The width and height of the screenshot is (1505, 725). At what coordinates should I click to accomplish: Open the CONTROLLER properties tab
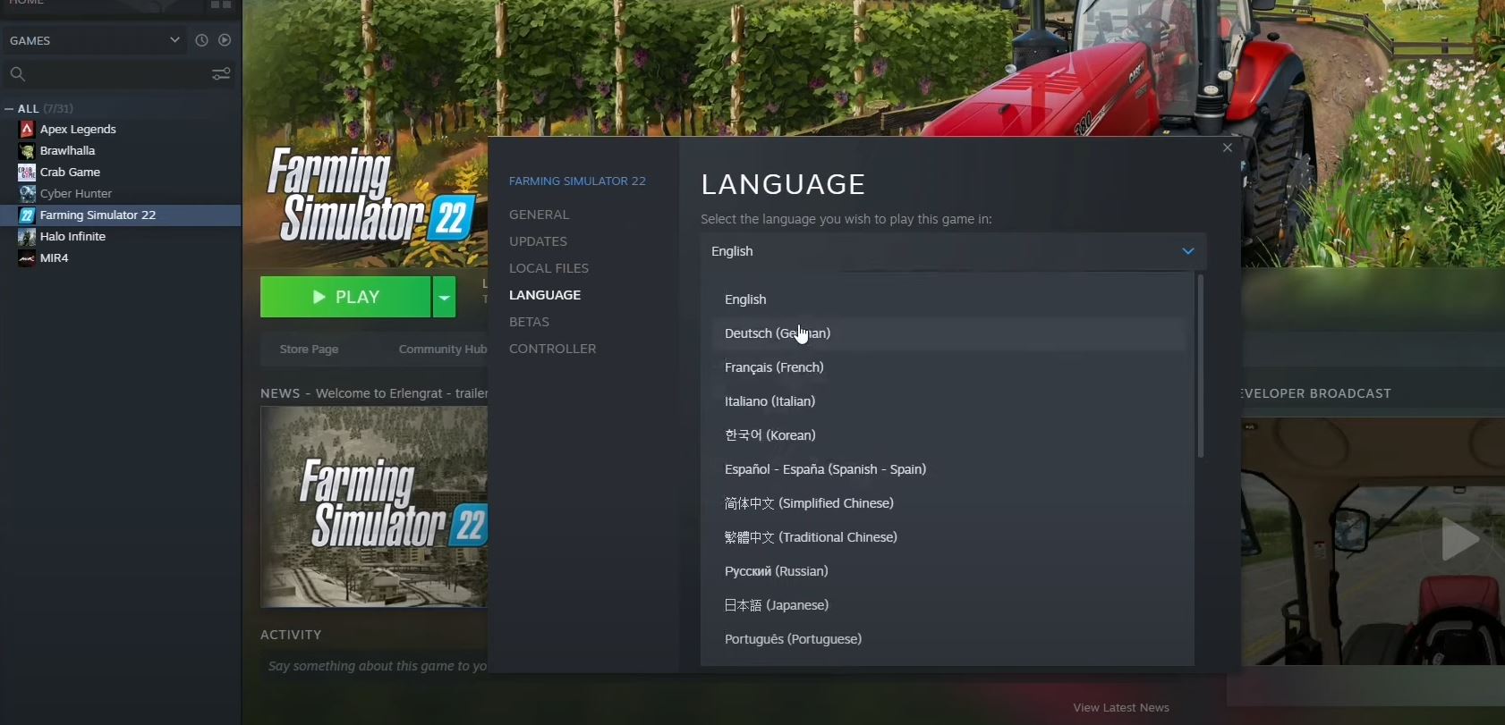point(552,349)
